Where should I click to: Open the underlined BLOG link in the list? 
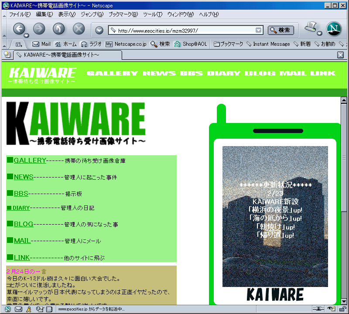point(24,224)
